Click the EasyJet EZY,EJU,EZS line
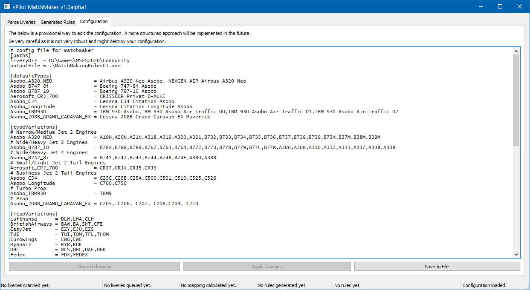Image resolution: width=530 pixels, height=290 pixels. pyautogui.click(x=52, y=229)
